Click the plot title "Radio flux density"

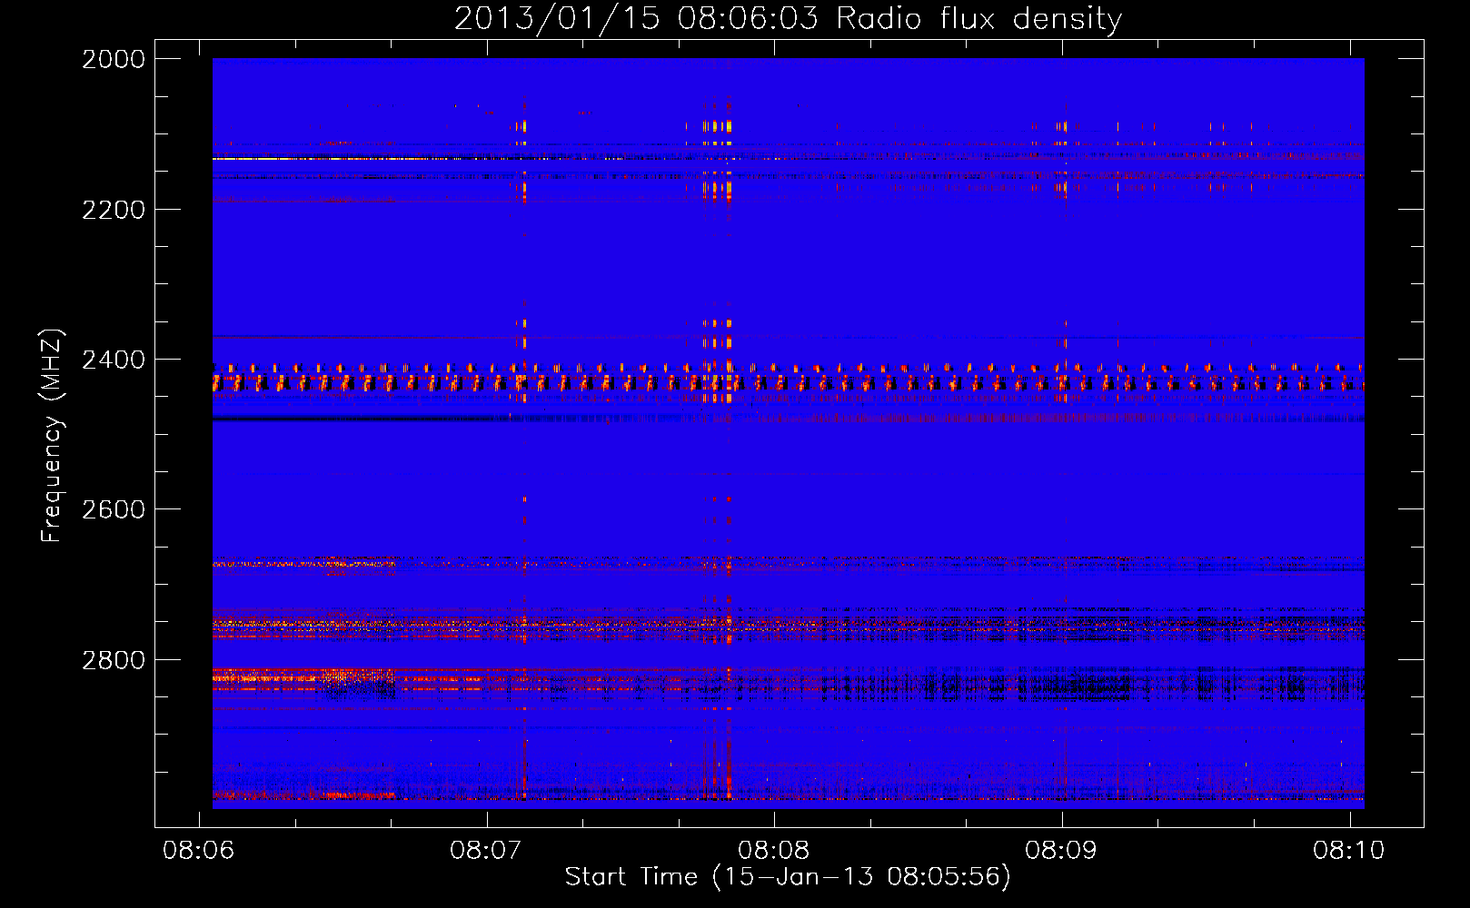pos(979,19)
